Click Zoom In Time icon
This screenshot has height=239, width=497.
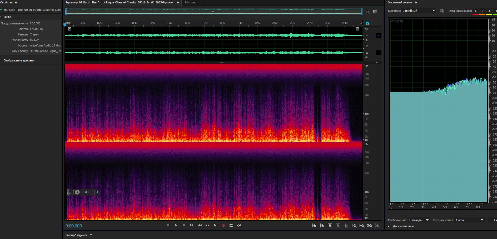coord(330,226)
